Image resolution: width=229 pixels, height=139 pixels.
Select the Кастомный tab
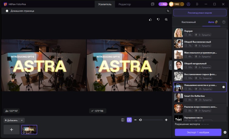click(x=188, y=22)
